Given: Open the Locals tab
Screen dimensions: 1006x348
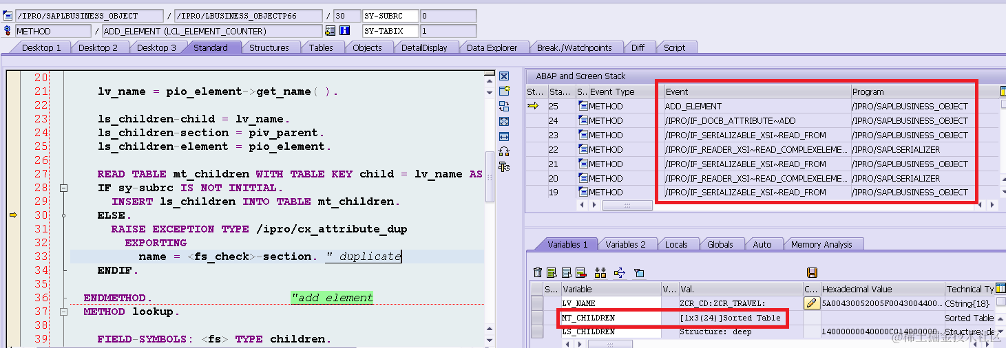Looking at the screenshot, I should click(676, 244).
